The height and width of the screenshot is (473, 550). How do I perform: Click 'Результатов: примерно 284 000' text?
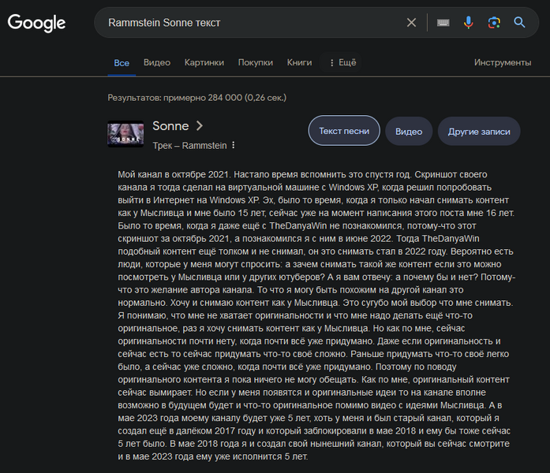coord(174,98)
